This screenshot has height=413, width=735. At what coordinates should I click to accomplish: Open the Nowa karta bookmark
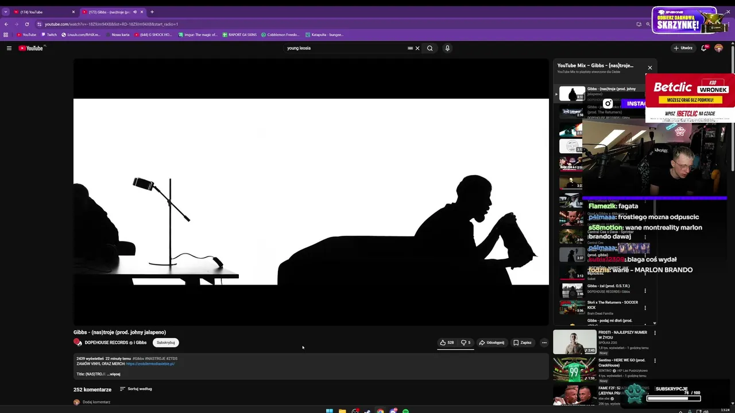click(x=117, y=34)
